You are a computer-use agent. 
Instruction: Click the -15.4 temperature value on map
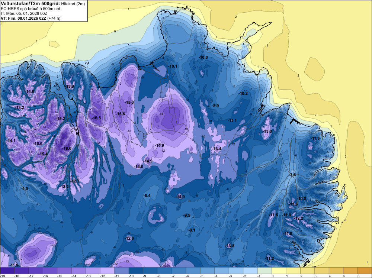(43, 154)
